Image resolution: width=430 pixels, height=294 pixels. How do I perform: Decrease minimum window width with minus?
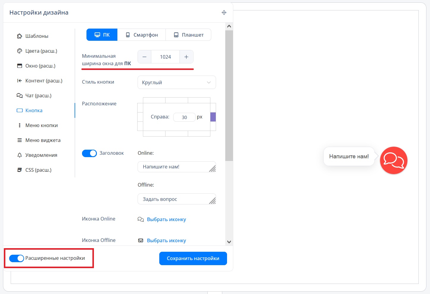click(x=144, y=57)
